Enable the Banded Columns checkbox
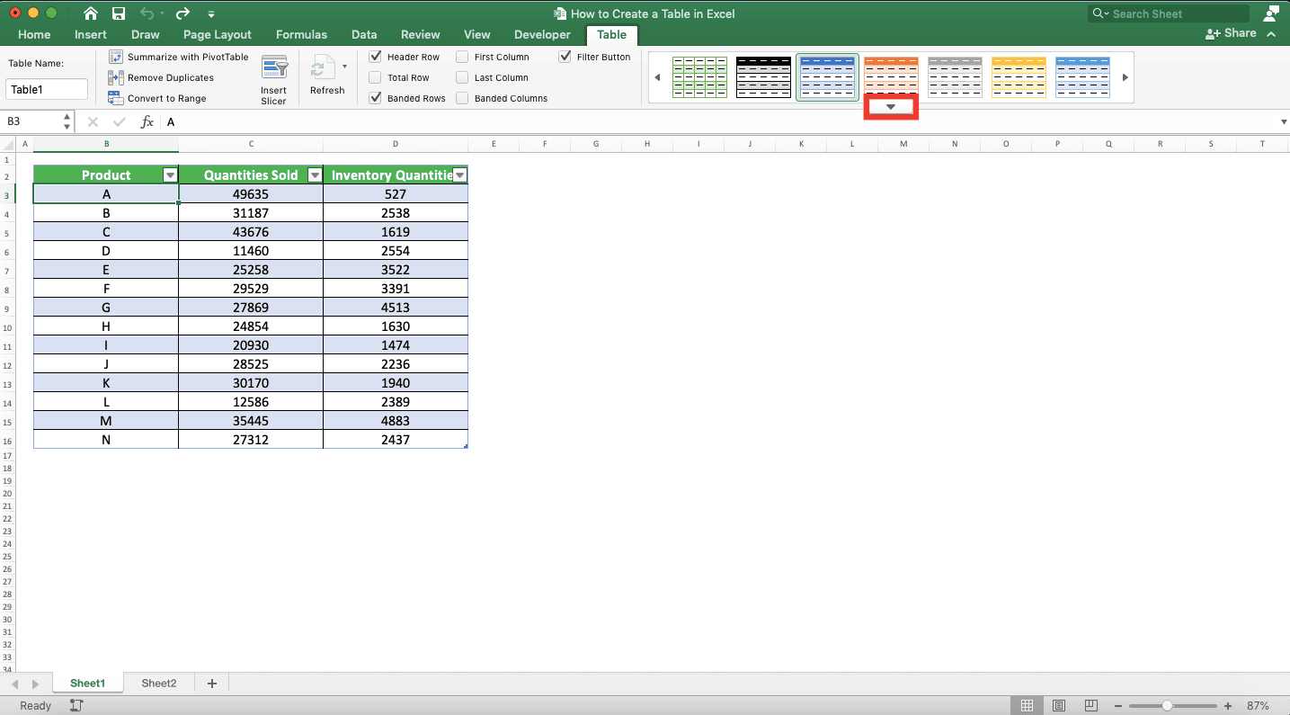This screenshot has width=1290, height=715. 462,98
